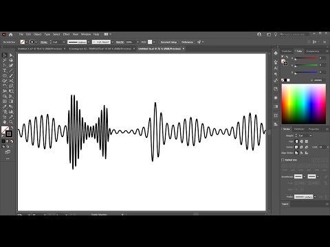Open brush definition dropdown in control bar
The image size is (330, 247).
pos(113,42)
